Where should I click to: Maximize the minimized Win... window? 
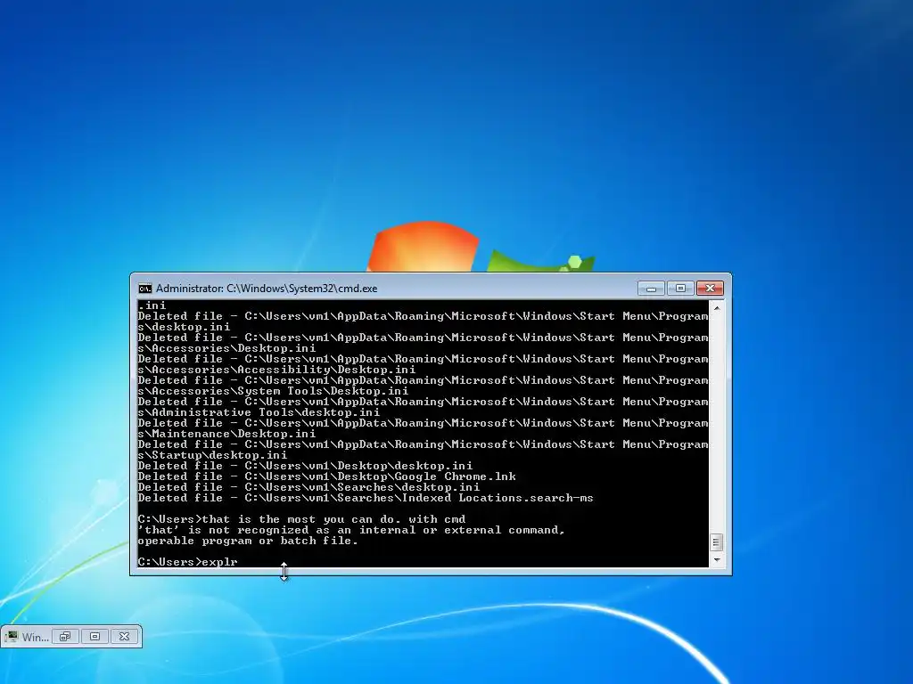(95, 636)
